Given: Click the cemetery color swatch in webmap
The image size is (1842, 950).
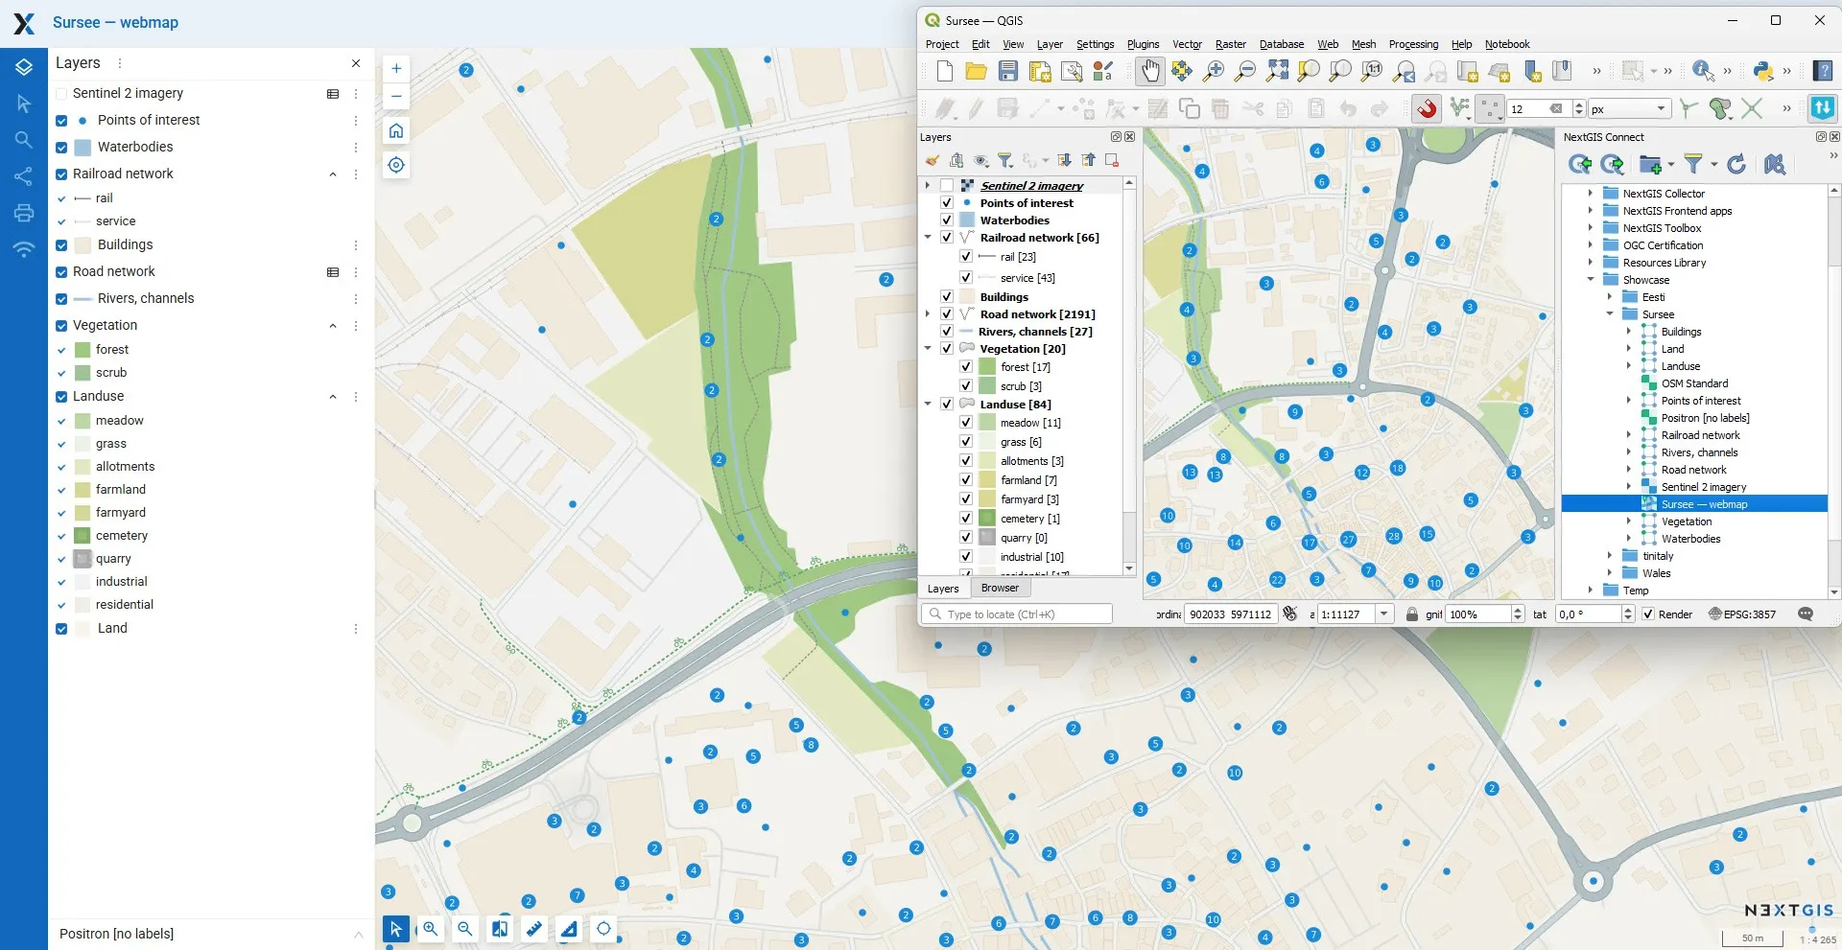Looking at the screenshot, I should (83, 536).
